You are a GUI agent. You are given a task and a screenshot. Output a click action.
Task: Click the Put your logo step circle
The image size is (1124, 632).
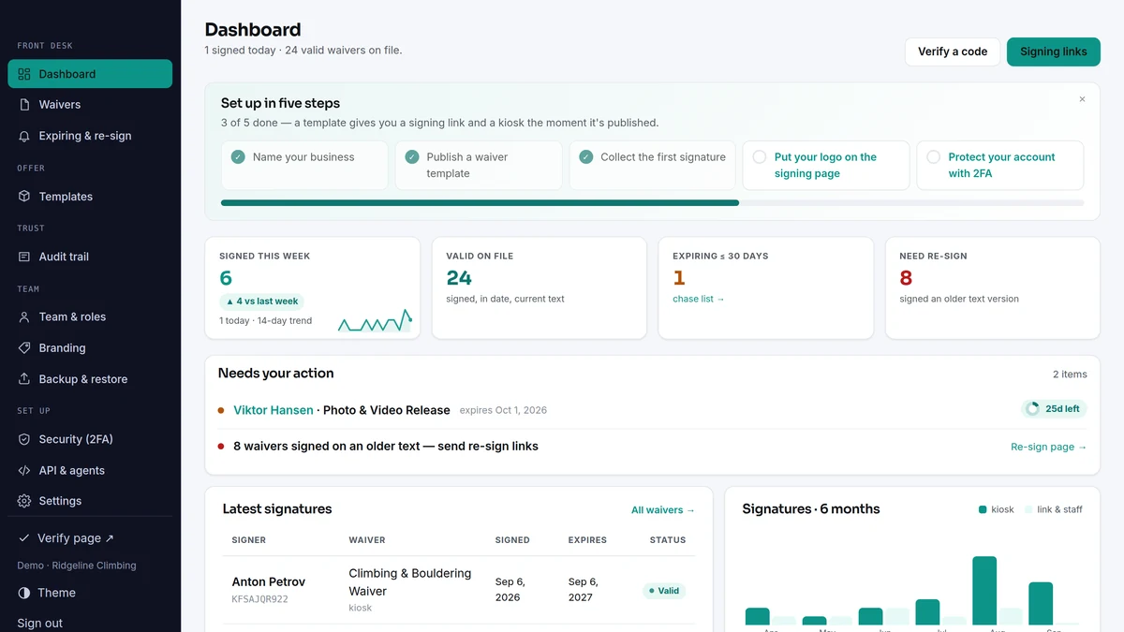click(760, 157)
